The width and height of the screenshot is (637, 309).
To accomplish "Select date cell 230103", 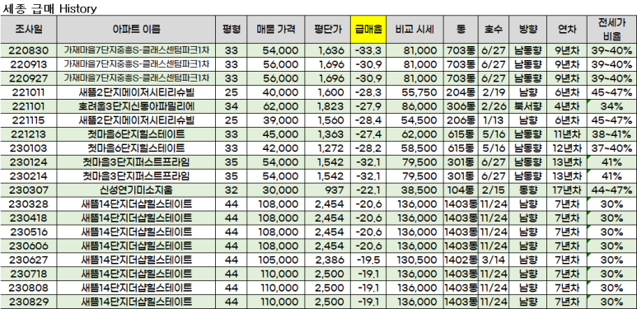I will (29, 147).
